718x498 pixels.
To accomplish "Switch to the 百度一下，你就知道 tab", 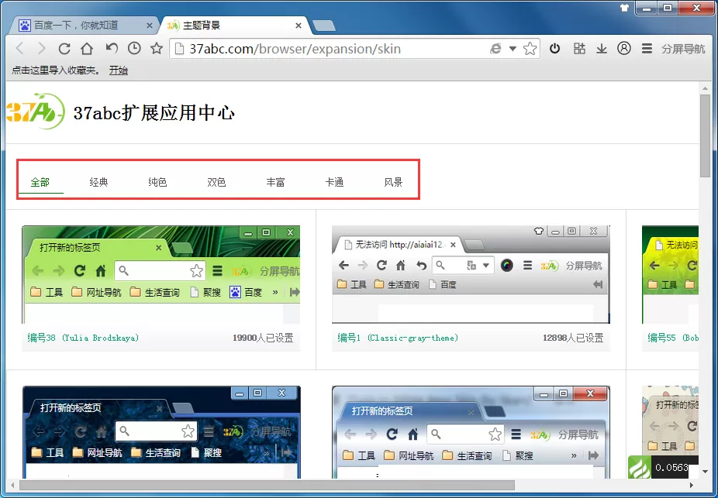I will (x=75, y=25).
